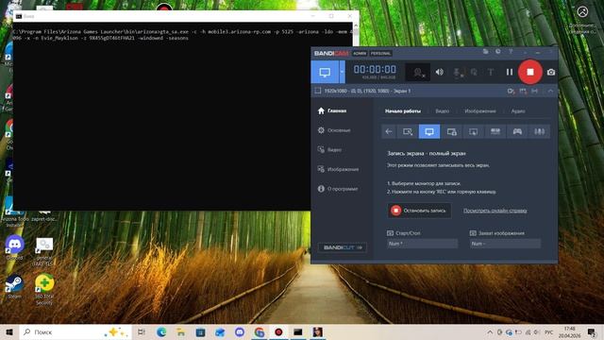Click the console window taskbar icon

pyautogui.click(x=298, y=331)
